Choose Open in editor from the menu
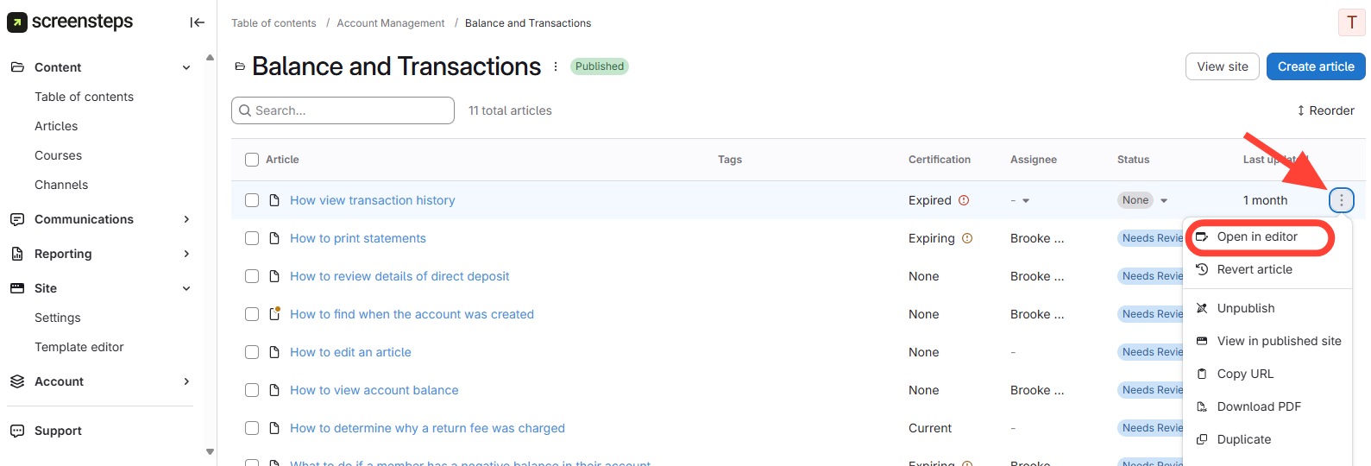 1257,236
